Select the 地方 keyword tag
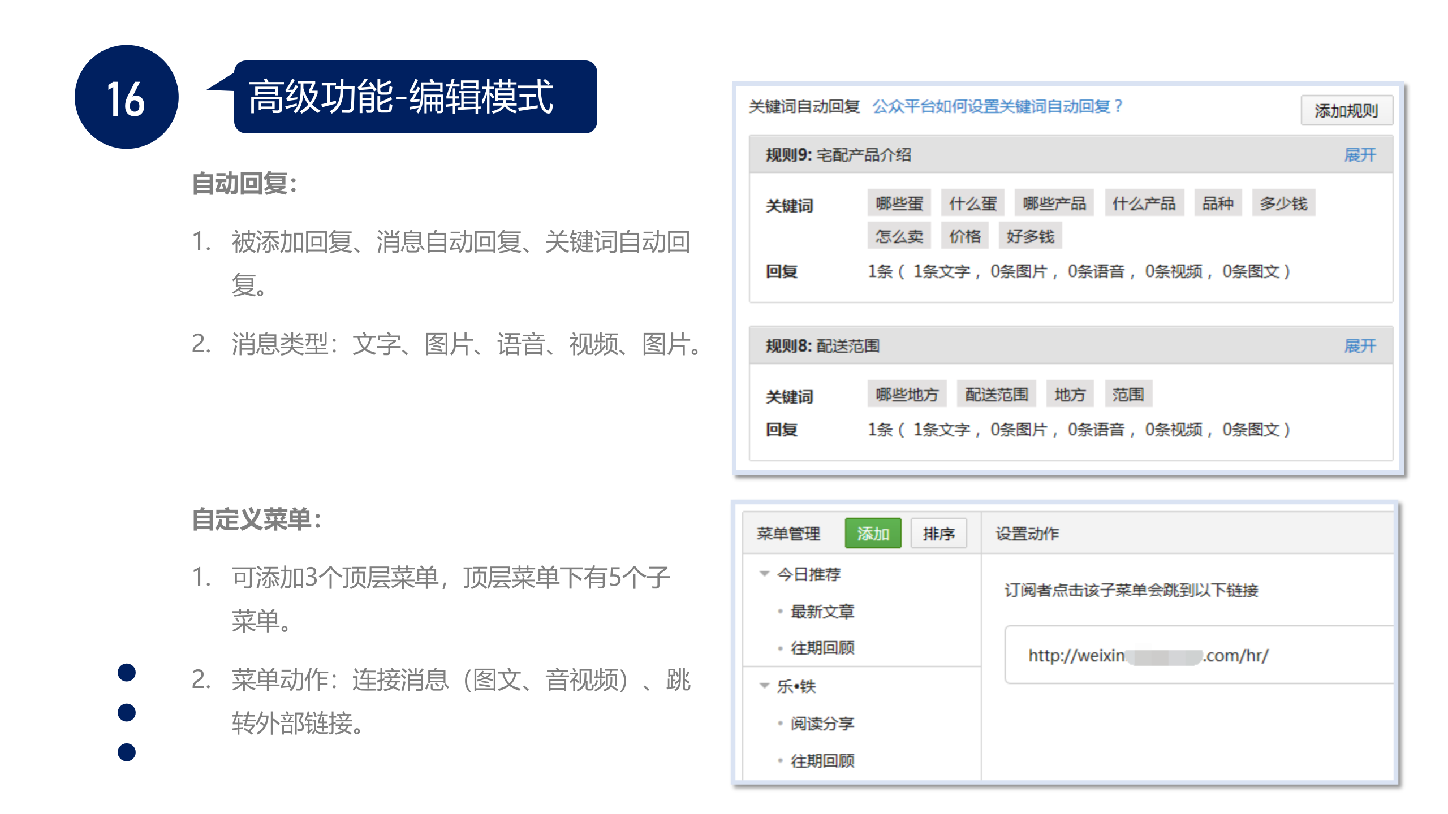 coord(1070,395)
